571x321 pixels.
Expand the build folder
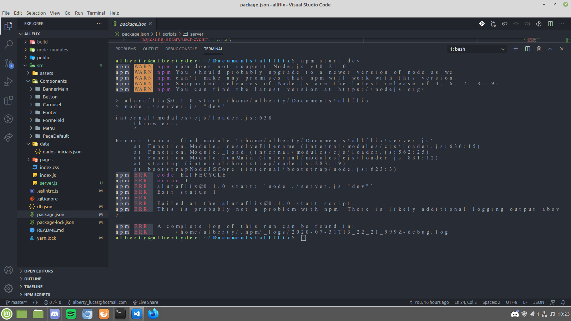pyautogui.click(x=63, y=42)
